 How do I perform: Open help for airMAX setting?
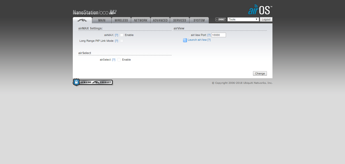pyautogui.click(x=117, y=35)
